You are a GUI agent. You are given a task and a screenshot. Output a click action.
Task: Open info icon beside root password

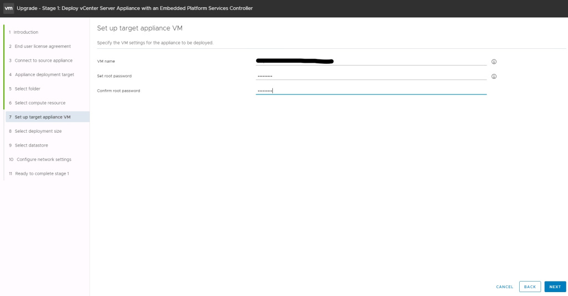point(494,77)
